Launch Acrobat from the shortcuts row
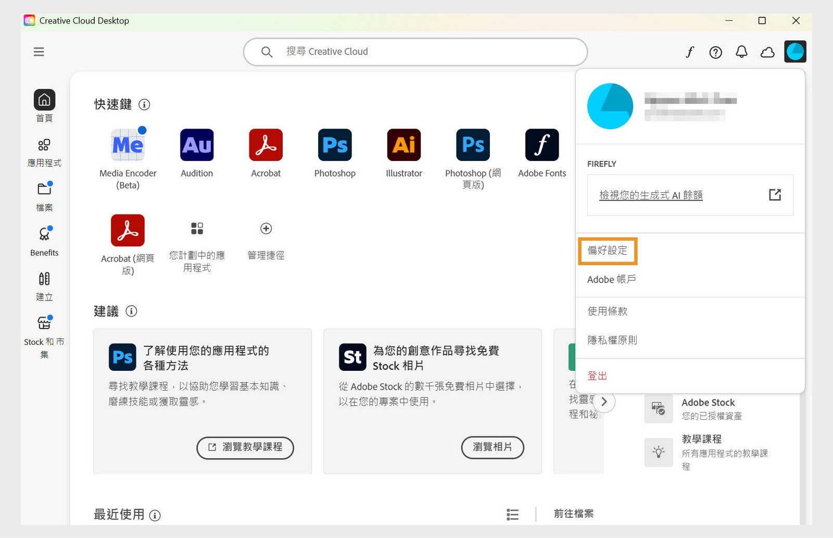This screenshot has height=538, width=833. click(x=266, y=145)
